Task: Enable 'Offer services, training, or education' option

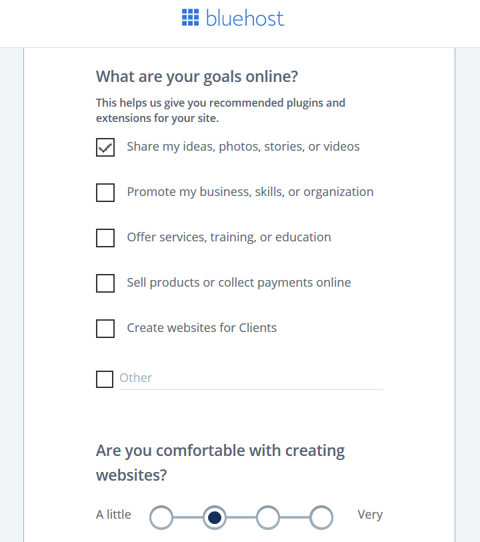Action: [105, 238]
